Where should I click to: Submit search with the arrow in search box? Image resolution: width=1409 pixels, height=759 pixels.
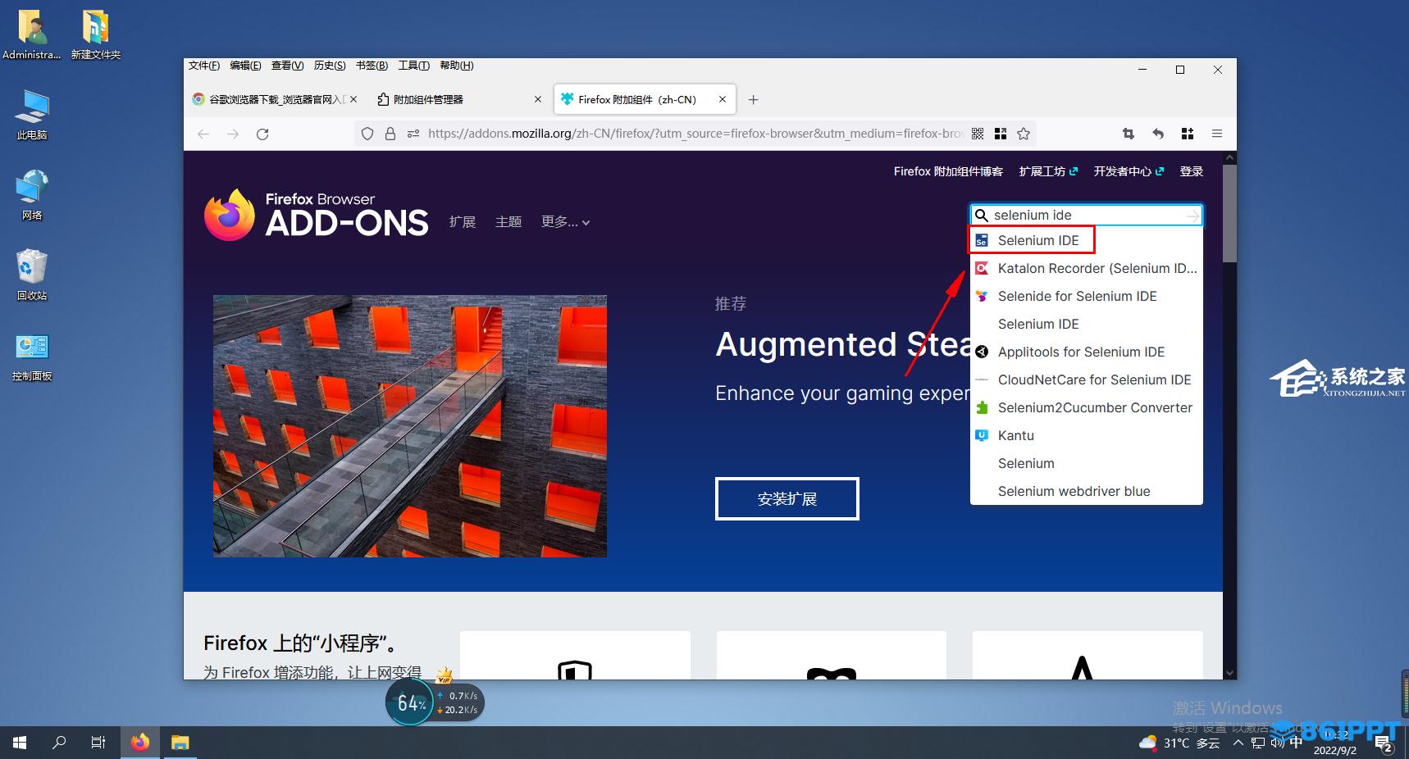[1192, 216]
